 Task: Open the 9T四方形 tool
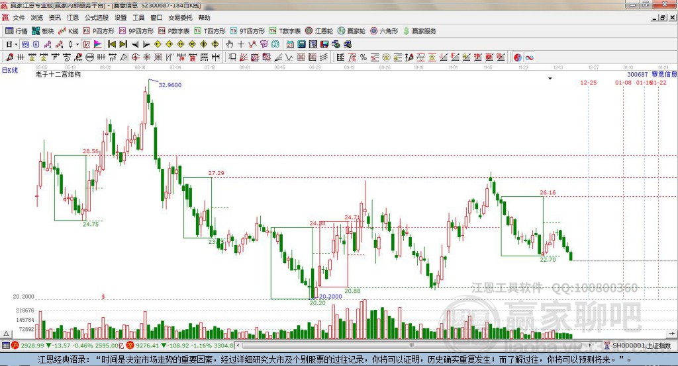(248, 31)
